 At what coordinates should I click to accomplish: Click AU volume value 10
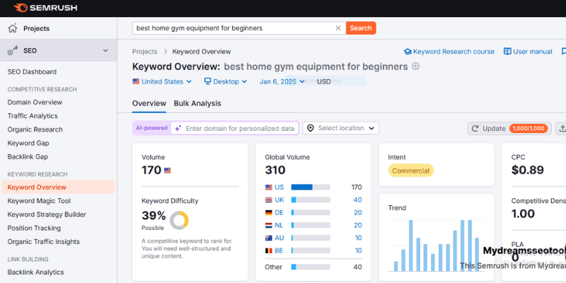click(x=359, y=238)
